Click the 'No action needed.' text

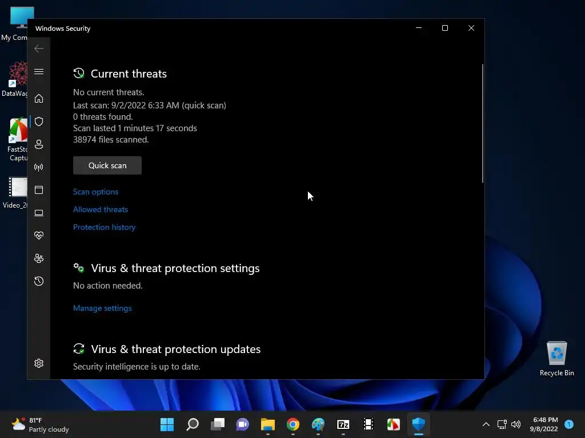[108, 286]
